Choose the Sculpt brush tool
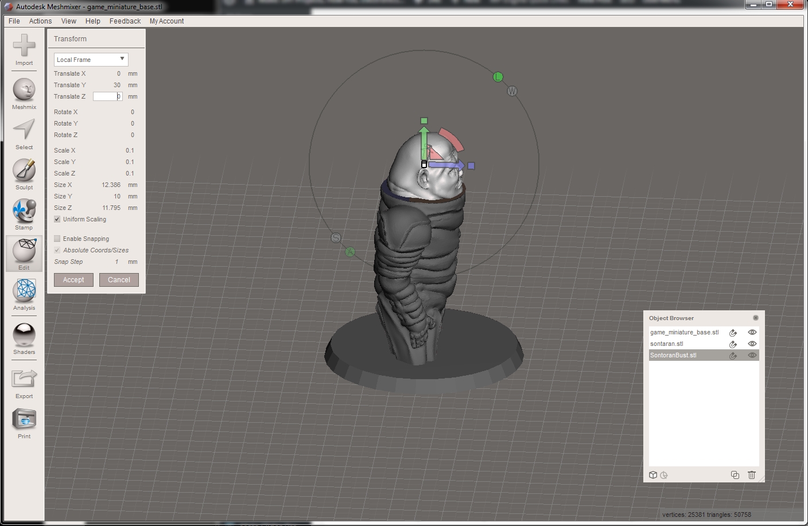The width and height of the screenshot is (808, 526). [x=24, y=174]
